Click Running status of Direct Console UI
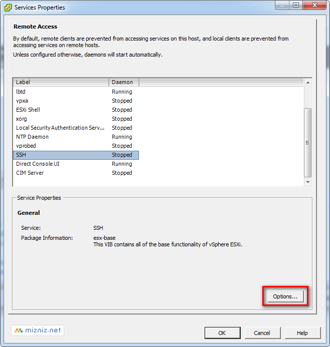This screenshot has height=347, width=330. click(x=122, y=164)
